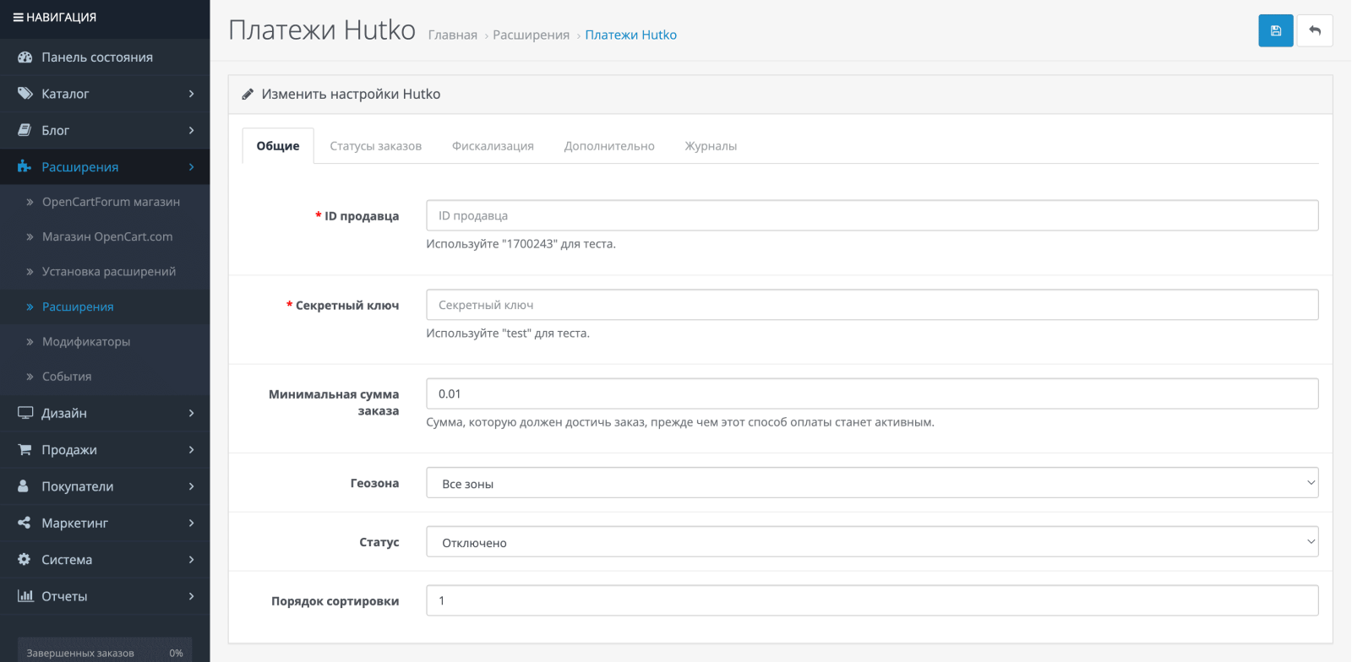
Task: Open the Геозона dropdown
Action: [x=872, y=483]
